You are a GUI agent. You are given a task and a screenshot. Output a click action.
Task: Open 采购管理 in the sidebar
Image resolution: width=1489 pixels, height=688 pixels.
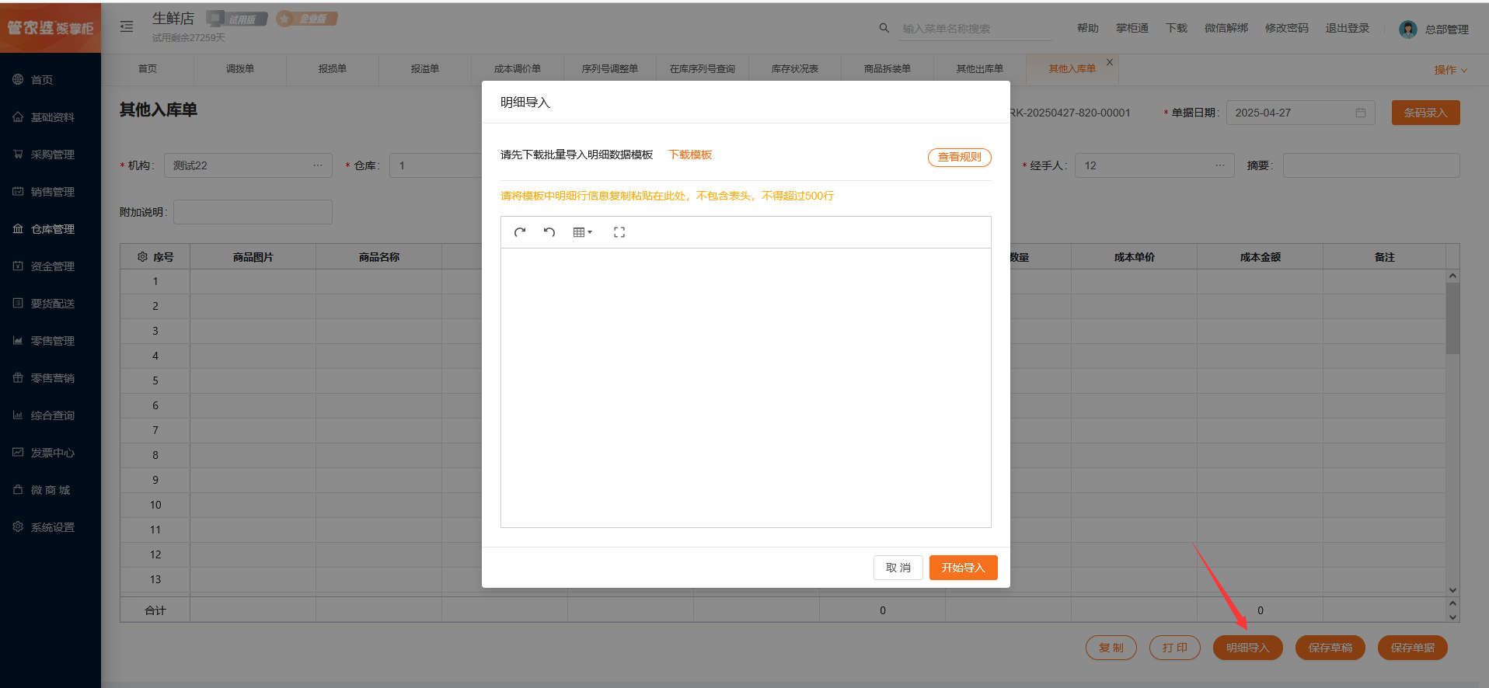point(51,155)
